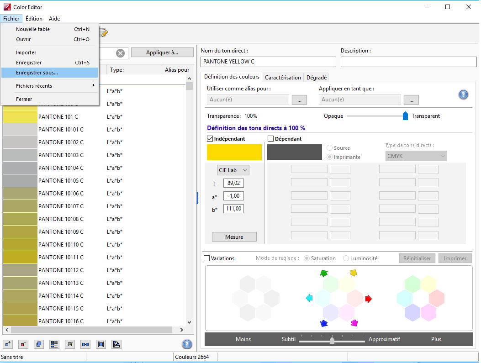Check the Dépendant checkbox
Image resolution: width=481 pixels, height=363 pixels.
(270, 138)
